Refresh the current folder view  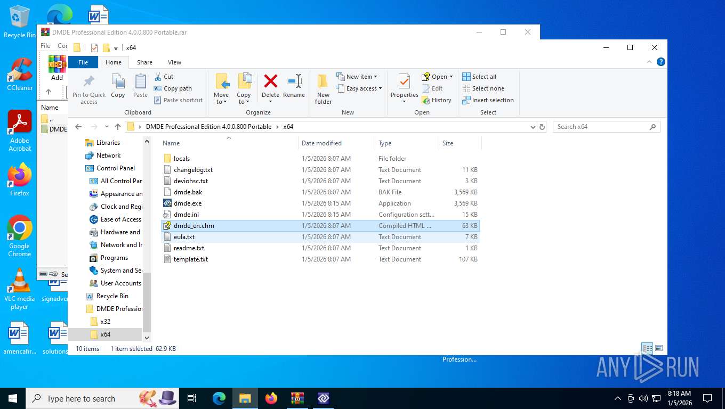click(542, 127)
